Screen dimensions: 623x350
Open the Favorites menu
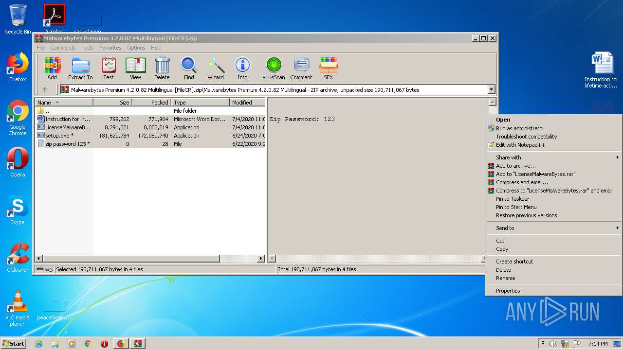pos(110,48)
